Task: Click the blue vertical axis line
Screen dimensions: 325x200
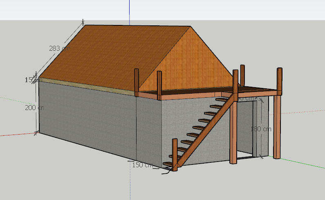Action: 129,10
